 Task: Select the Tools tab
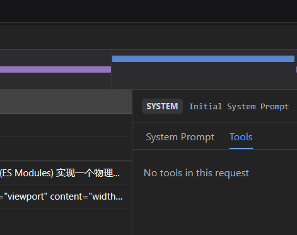click(x=241, y=137)
